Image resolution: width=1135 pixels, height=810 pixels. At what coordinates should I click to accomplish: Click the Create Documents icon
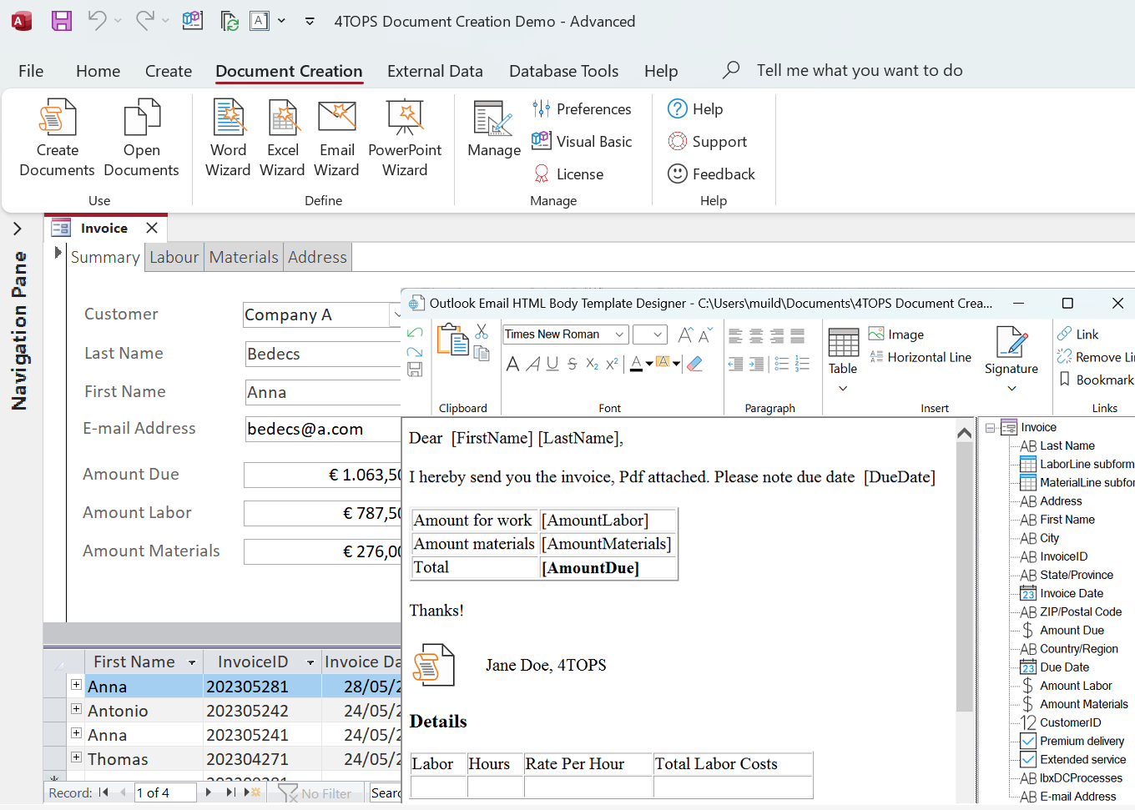[57, 118]
